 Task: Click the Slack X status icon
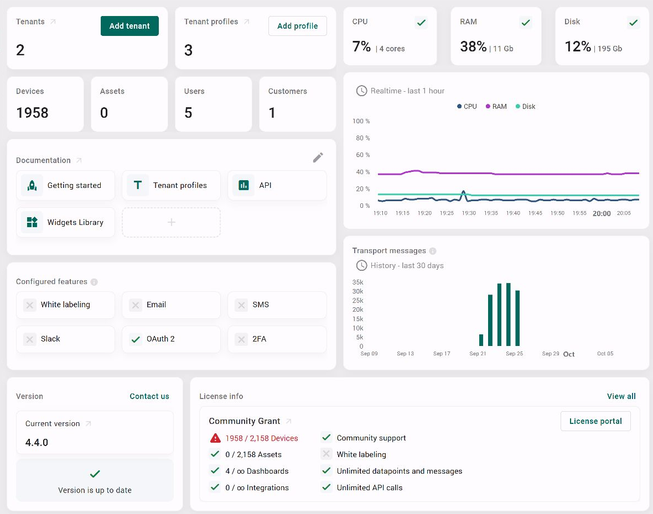(x=29, y=339)
